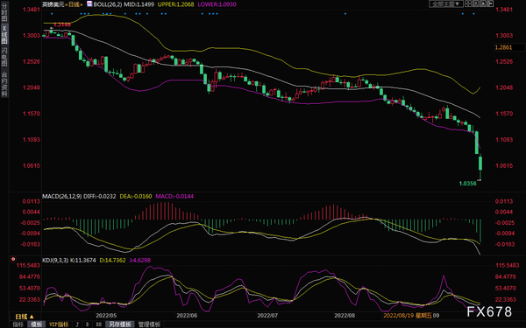Click the 管理模板 button
The height and width of the screenshot is (328, 526).
(x=149, y=325)
